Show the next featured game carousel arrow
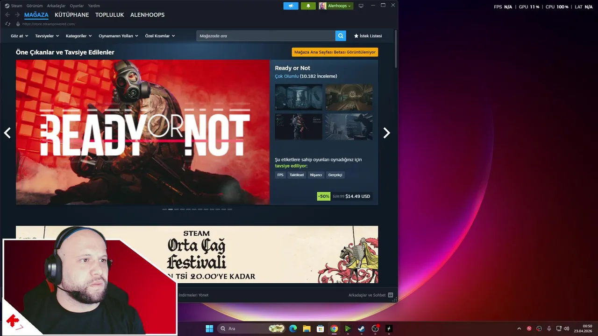This screenshot has width=598, height=336. coord(386,133)
